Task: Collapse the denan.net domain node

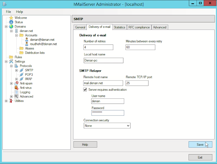Action: (x=11, y=31)
